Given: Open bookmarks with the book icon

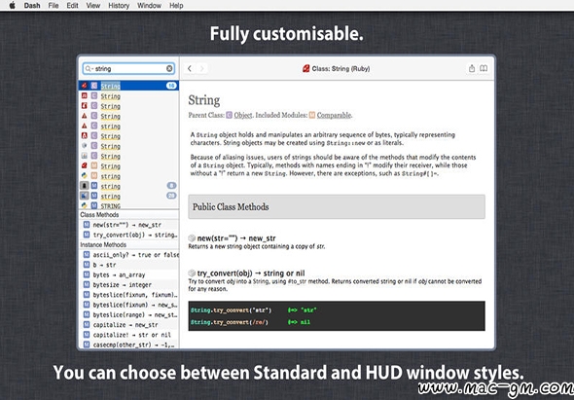Looking at the screenshot, I should (484, 68).
